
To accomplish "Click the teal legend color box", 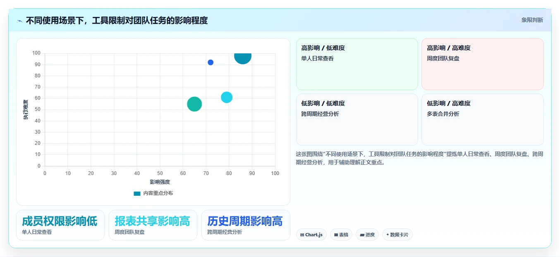I will click(x=137, y=193).
